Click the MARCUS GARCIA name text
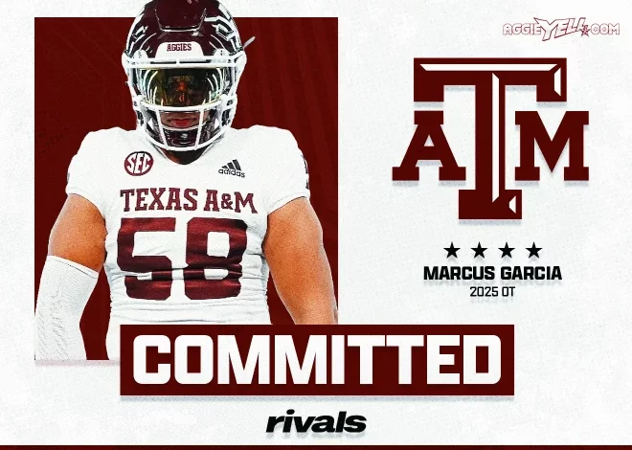 (492, 274)
